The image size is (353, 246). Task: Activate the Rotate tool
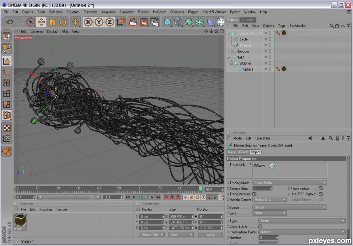click(63, 22)
